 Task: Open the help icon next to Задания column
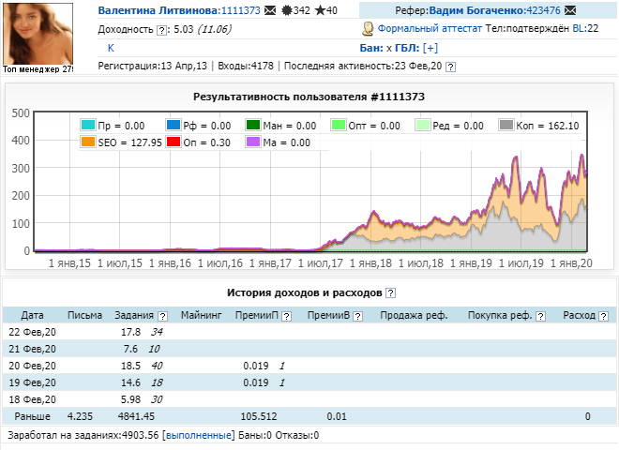coord(162,316)
